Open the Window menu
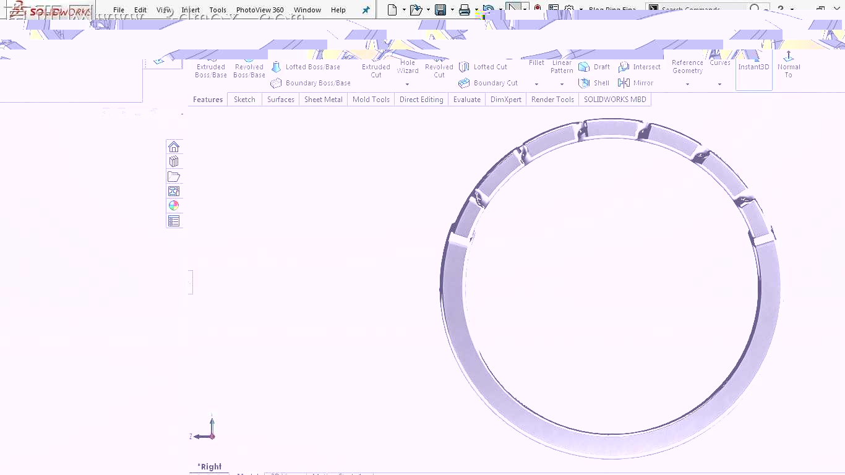Viewport: 845px width, 475px height. coord(307,10)
